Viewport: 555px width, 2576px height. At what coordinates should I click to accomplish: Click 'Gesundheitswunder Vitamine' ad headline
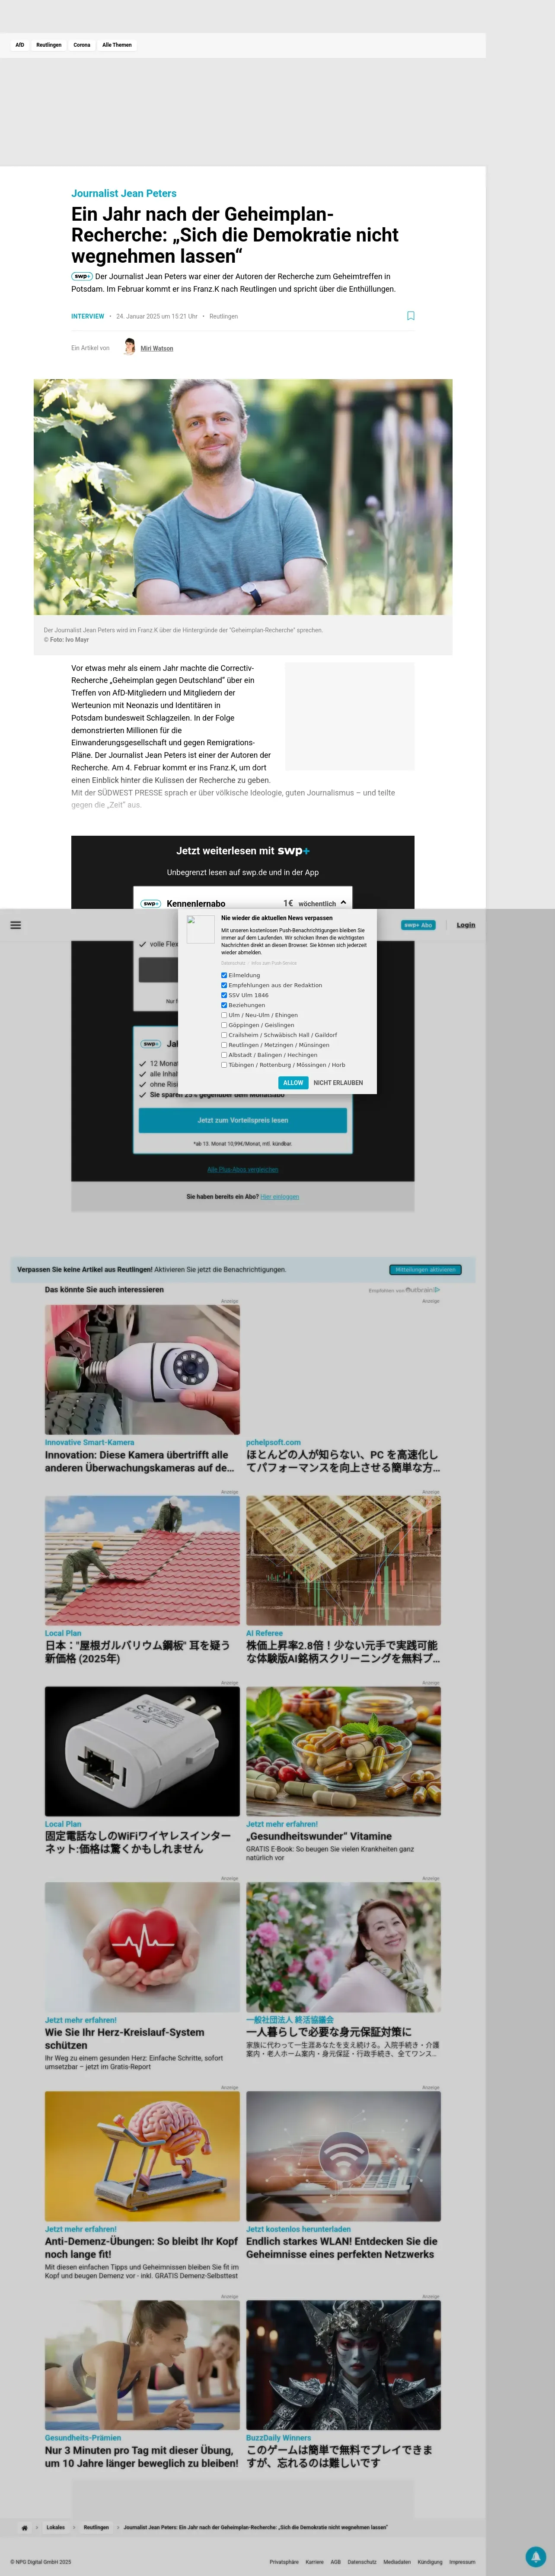[319, 1836]
